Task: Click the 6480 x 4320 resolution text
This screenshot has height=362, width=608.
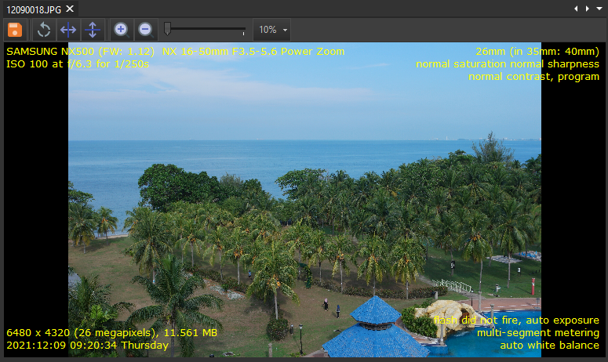Action: 111,332
